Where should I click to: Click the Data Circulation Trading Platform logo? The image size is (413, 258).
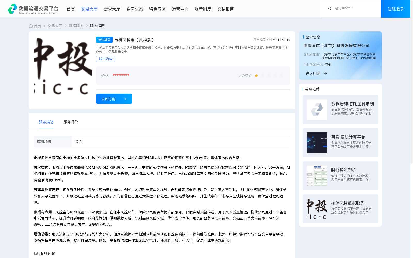click(x=33, y=9)
